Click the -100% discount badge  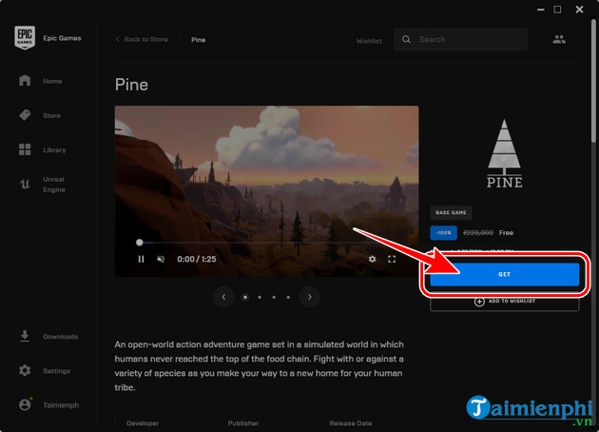click(x=443, y=232)
